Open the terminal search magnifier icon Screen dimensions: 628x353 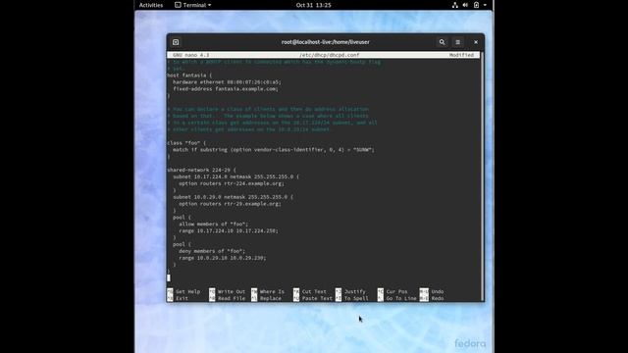(442, 42)
